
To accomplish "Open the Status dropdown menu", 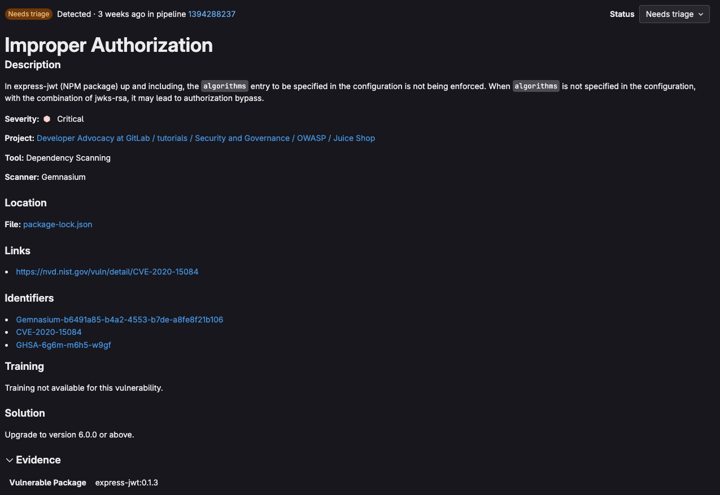I will [x=674, y=14].
